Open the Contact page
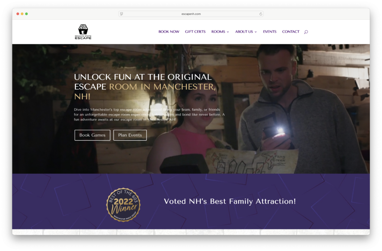The image size is (382, 251). point(291,32)
